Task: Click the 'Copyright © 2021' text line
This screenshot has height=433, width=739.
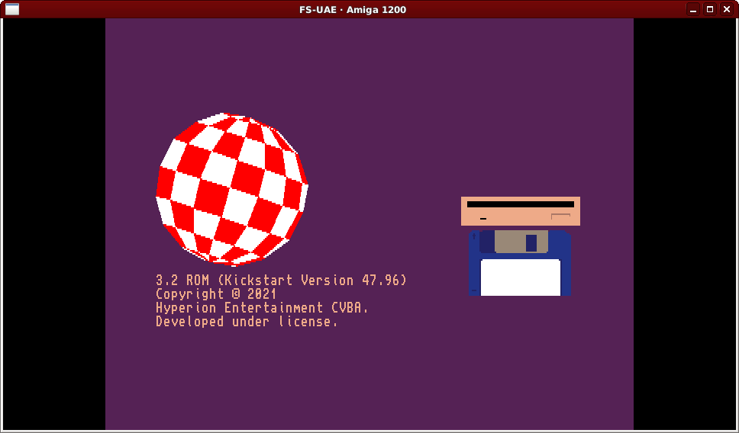Action: point(216,294)
